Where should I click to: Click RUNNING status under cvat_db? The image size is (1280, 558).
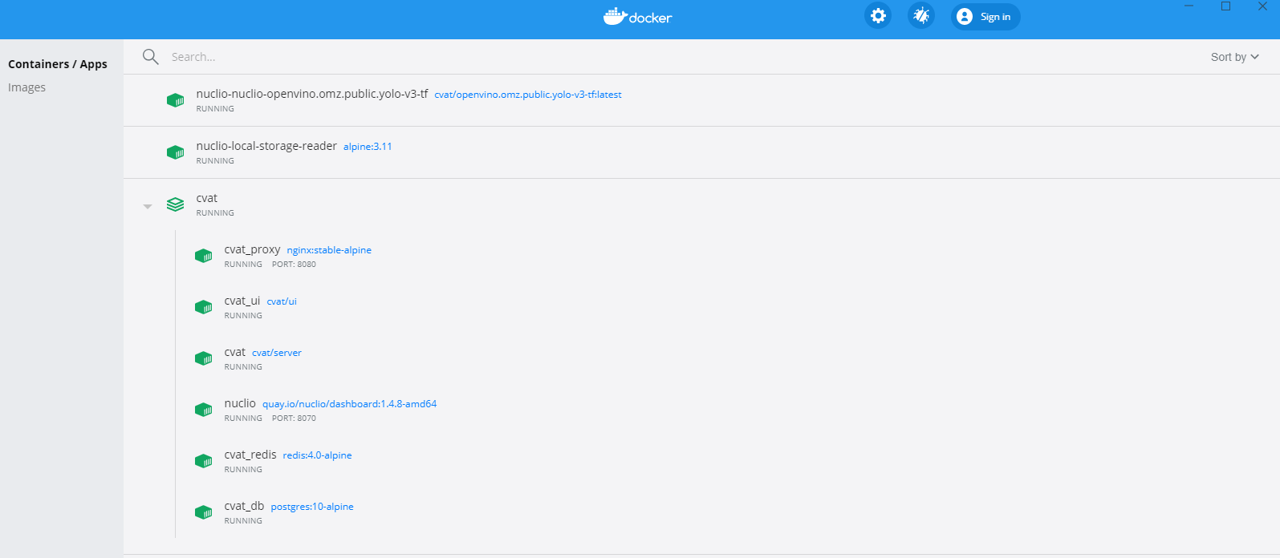coord(243,521)
